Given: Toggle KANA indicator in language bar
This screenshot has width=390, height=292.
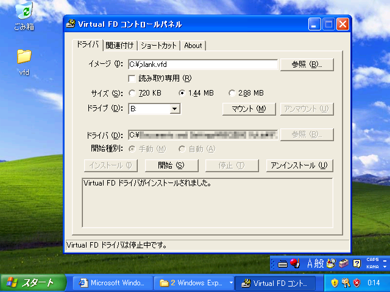Looking at the screenshot, I should tap(372, 266).
